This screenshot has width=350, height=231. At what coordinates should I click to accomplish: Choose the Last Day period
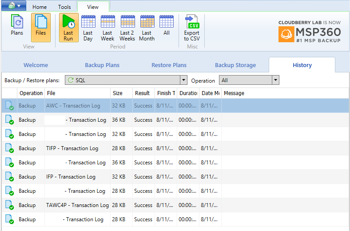point(88,28)
